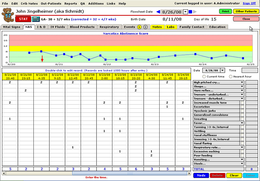The image size is (260, 181).
Task: Expand the Respiratory rate dropdown
Action: (242, 147)
